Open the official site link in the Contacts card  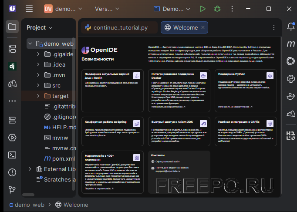coord(167,162)
